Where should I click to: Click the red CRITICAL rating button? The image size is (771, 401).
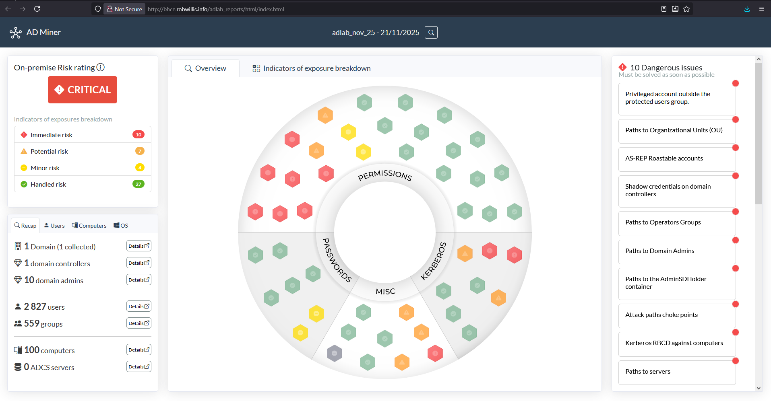click(x=83, y=90)
